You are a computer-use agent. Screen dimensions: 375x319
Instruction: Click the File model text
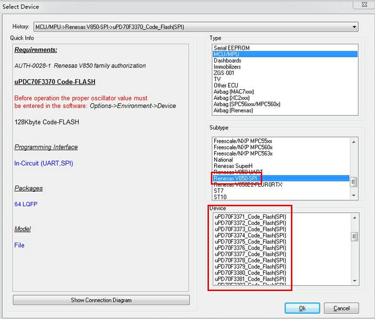(x=19, y=245)
